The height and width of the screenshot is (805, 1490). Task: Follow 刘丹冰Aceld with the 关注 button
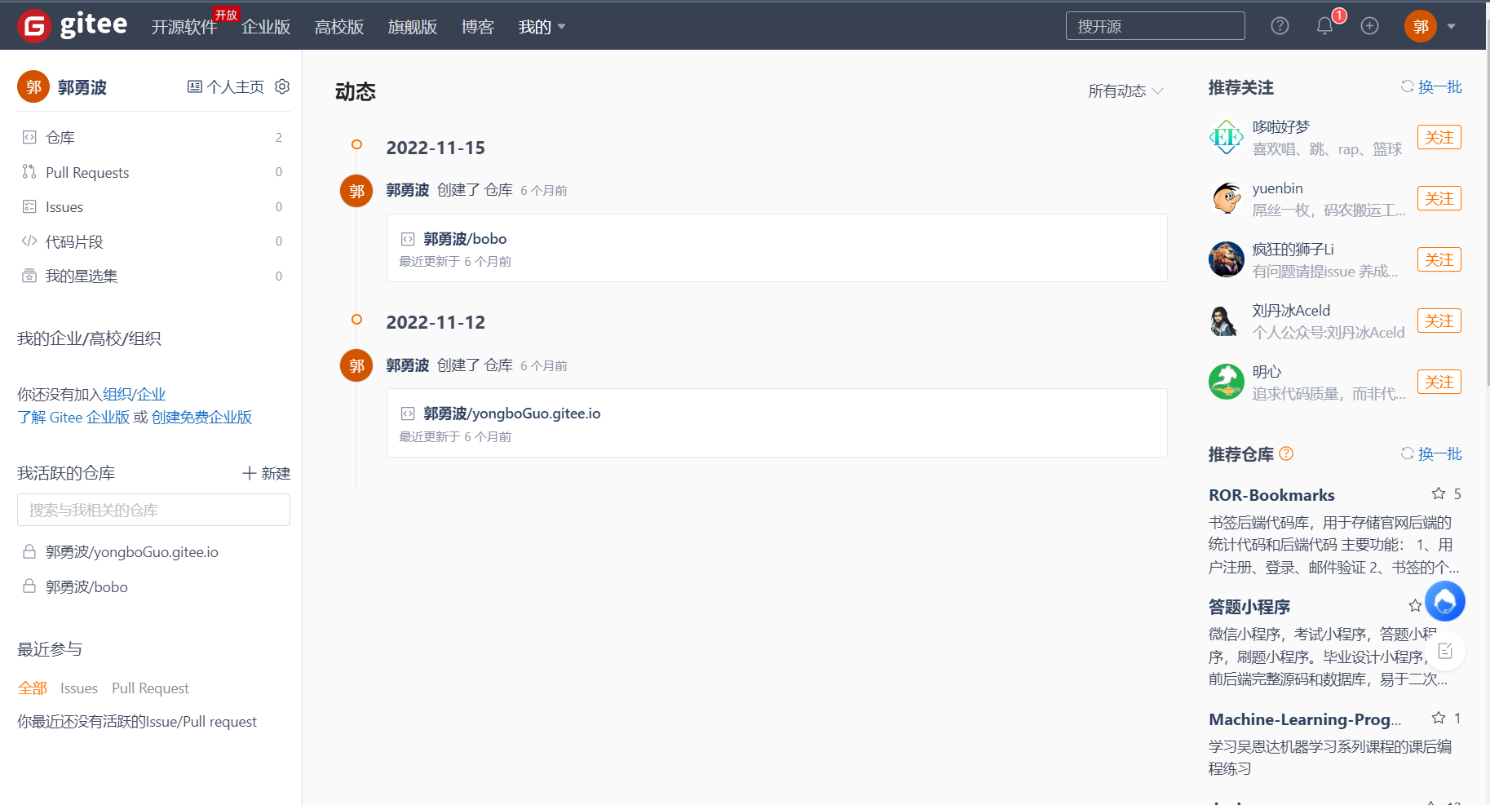click(1439, 321)
